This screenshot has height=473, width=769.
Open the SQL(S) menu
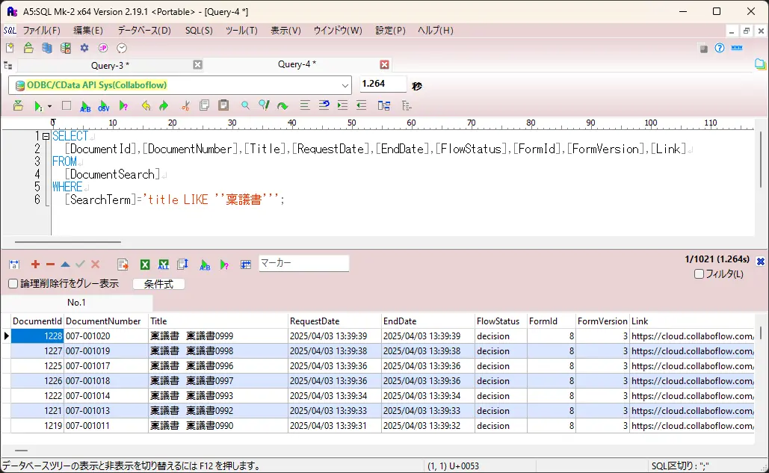tap(199, 31)
